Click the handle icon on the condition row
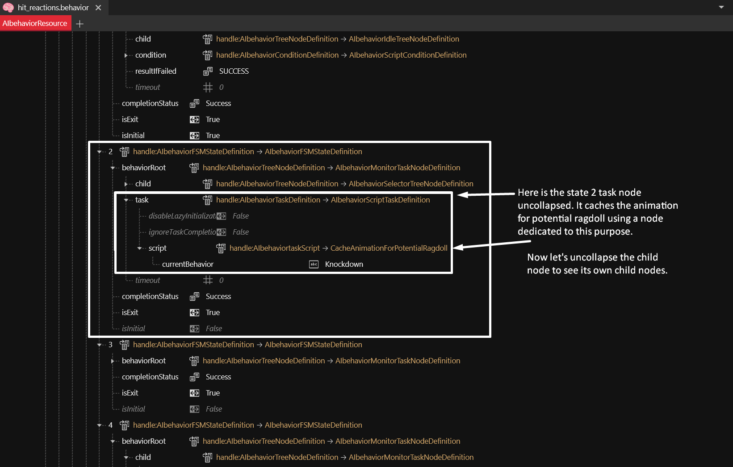Viewport: 733px width, 467px height. (208, 55)
